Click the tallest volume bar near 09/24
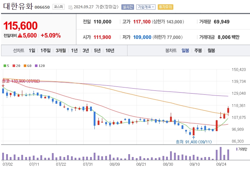250x170 pixels. (x=221, y=153)
